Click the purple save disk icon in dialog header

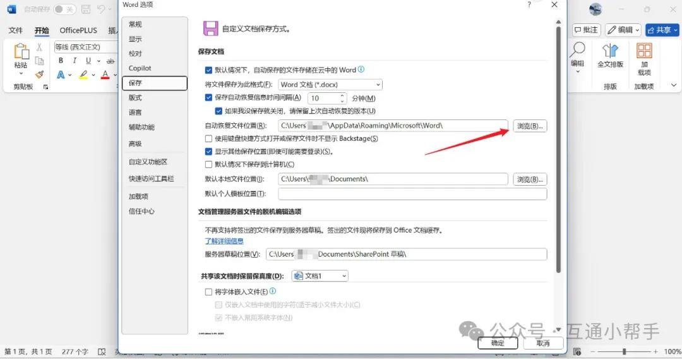[210, 28]
